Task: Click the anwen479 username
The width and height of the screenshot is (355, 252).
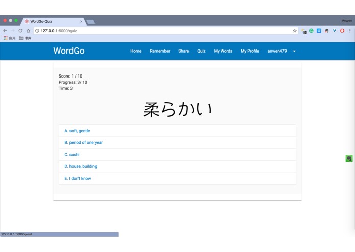Action: (x=277, y=51)
